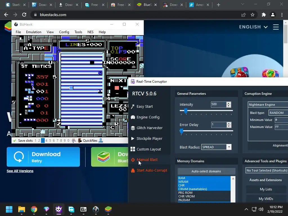The width and height of the screenshot is (288, 216).
Task: Select save slot 5 in BizHawk
Action: (50, 141)
